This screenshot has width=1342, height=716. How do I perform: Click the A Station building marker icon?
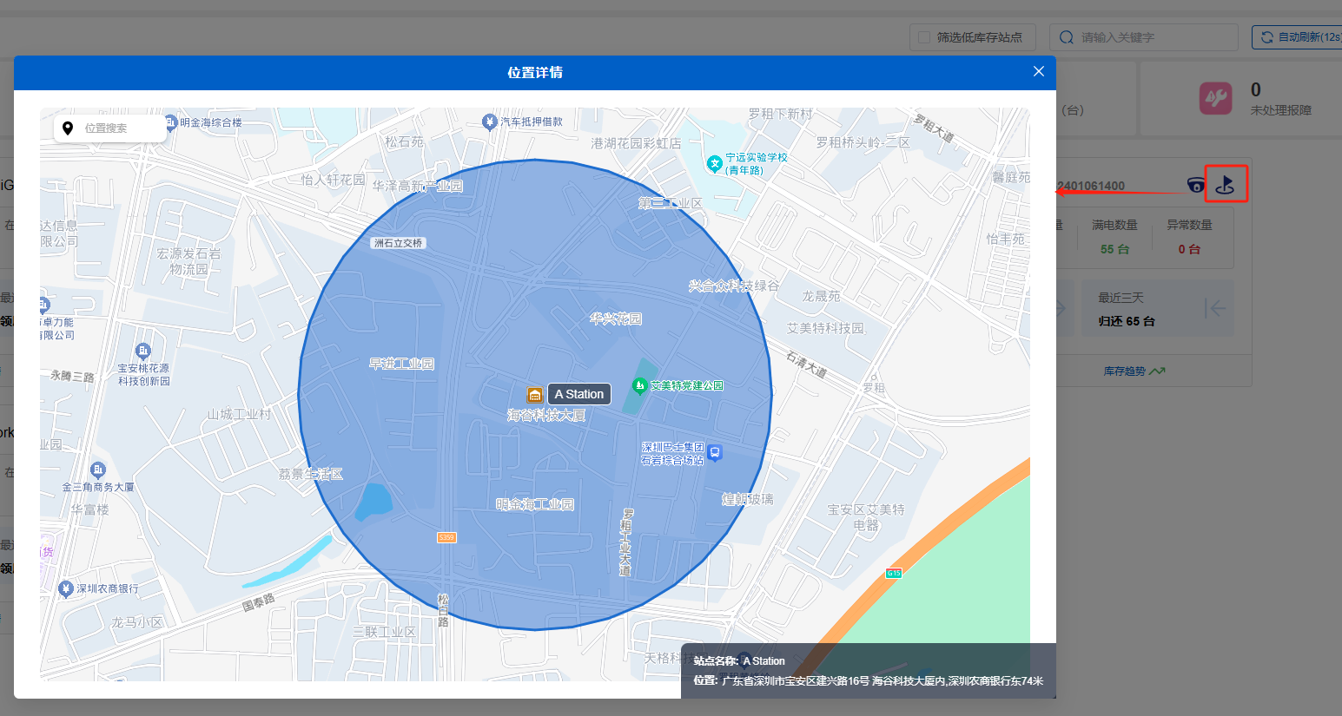(x=535, y=395)
